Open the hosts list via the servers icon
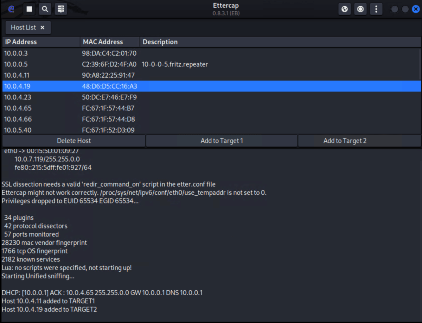This screenshot has height=323, width=422. point(61,9)
